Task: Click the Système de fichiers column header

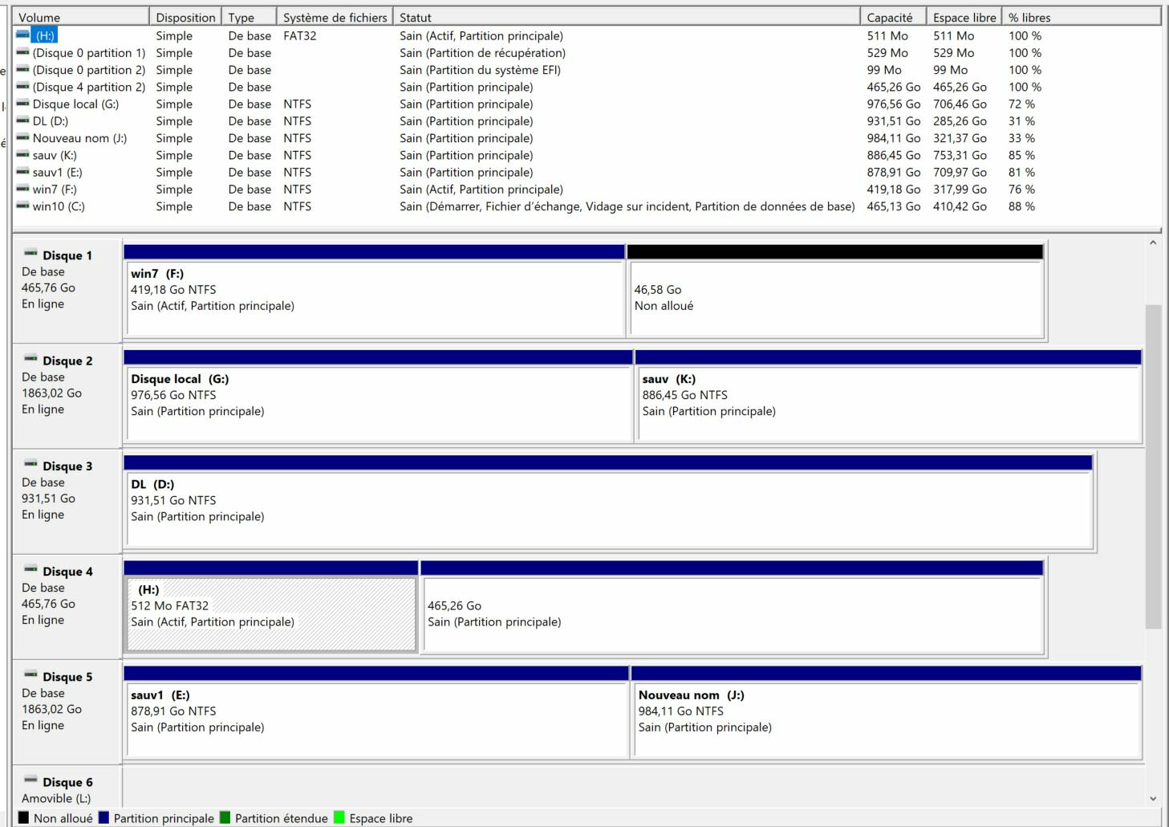Action: (335, 17)
